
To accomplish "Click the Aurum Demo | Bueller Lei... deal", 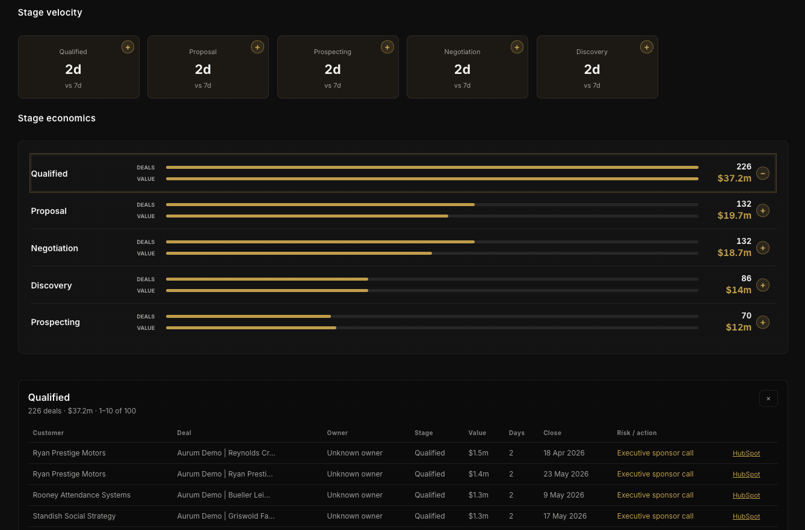I will pos(224,495).
